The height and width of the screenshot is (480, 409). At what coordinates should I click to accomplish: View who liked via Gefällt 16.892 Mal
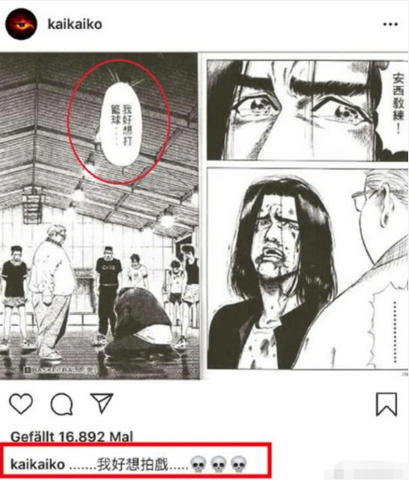72,436
